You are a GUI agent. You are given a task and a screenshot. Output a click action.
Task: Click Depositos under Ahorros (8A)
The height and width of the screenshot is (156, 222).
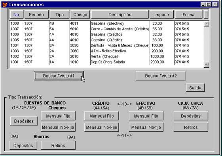pyautogui.click(x=23, y=145)
